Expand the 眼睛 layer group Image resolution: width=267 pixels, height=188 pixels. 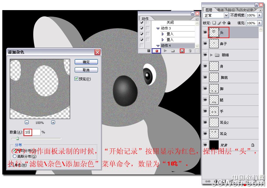click(211, 55)
